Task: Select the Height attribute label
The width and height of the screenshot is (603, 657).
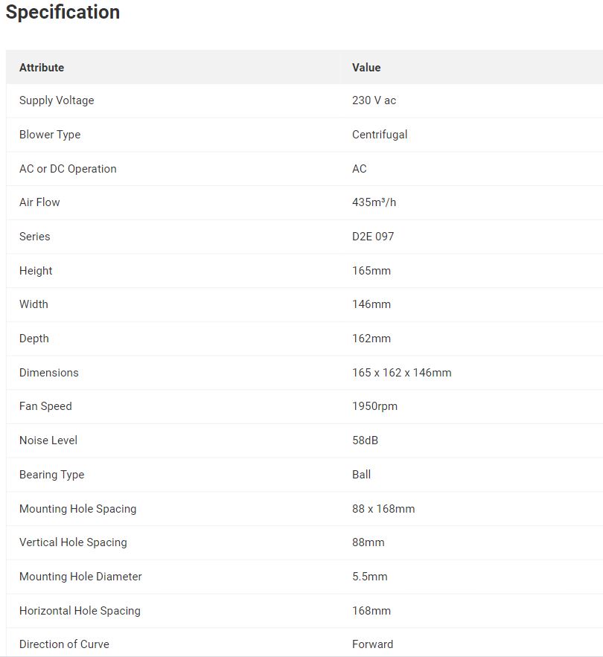Action: [x=36, y=271]
